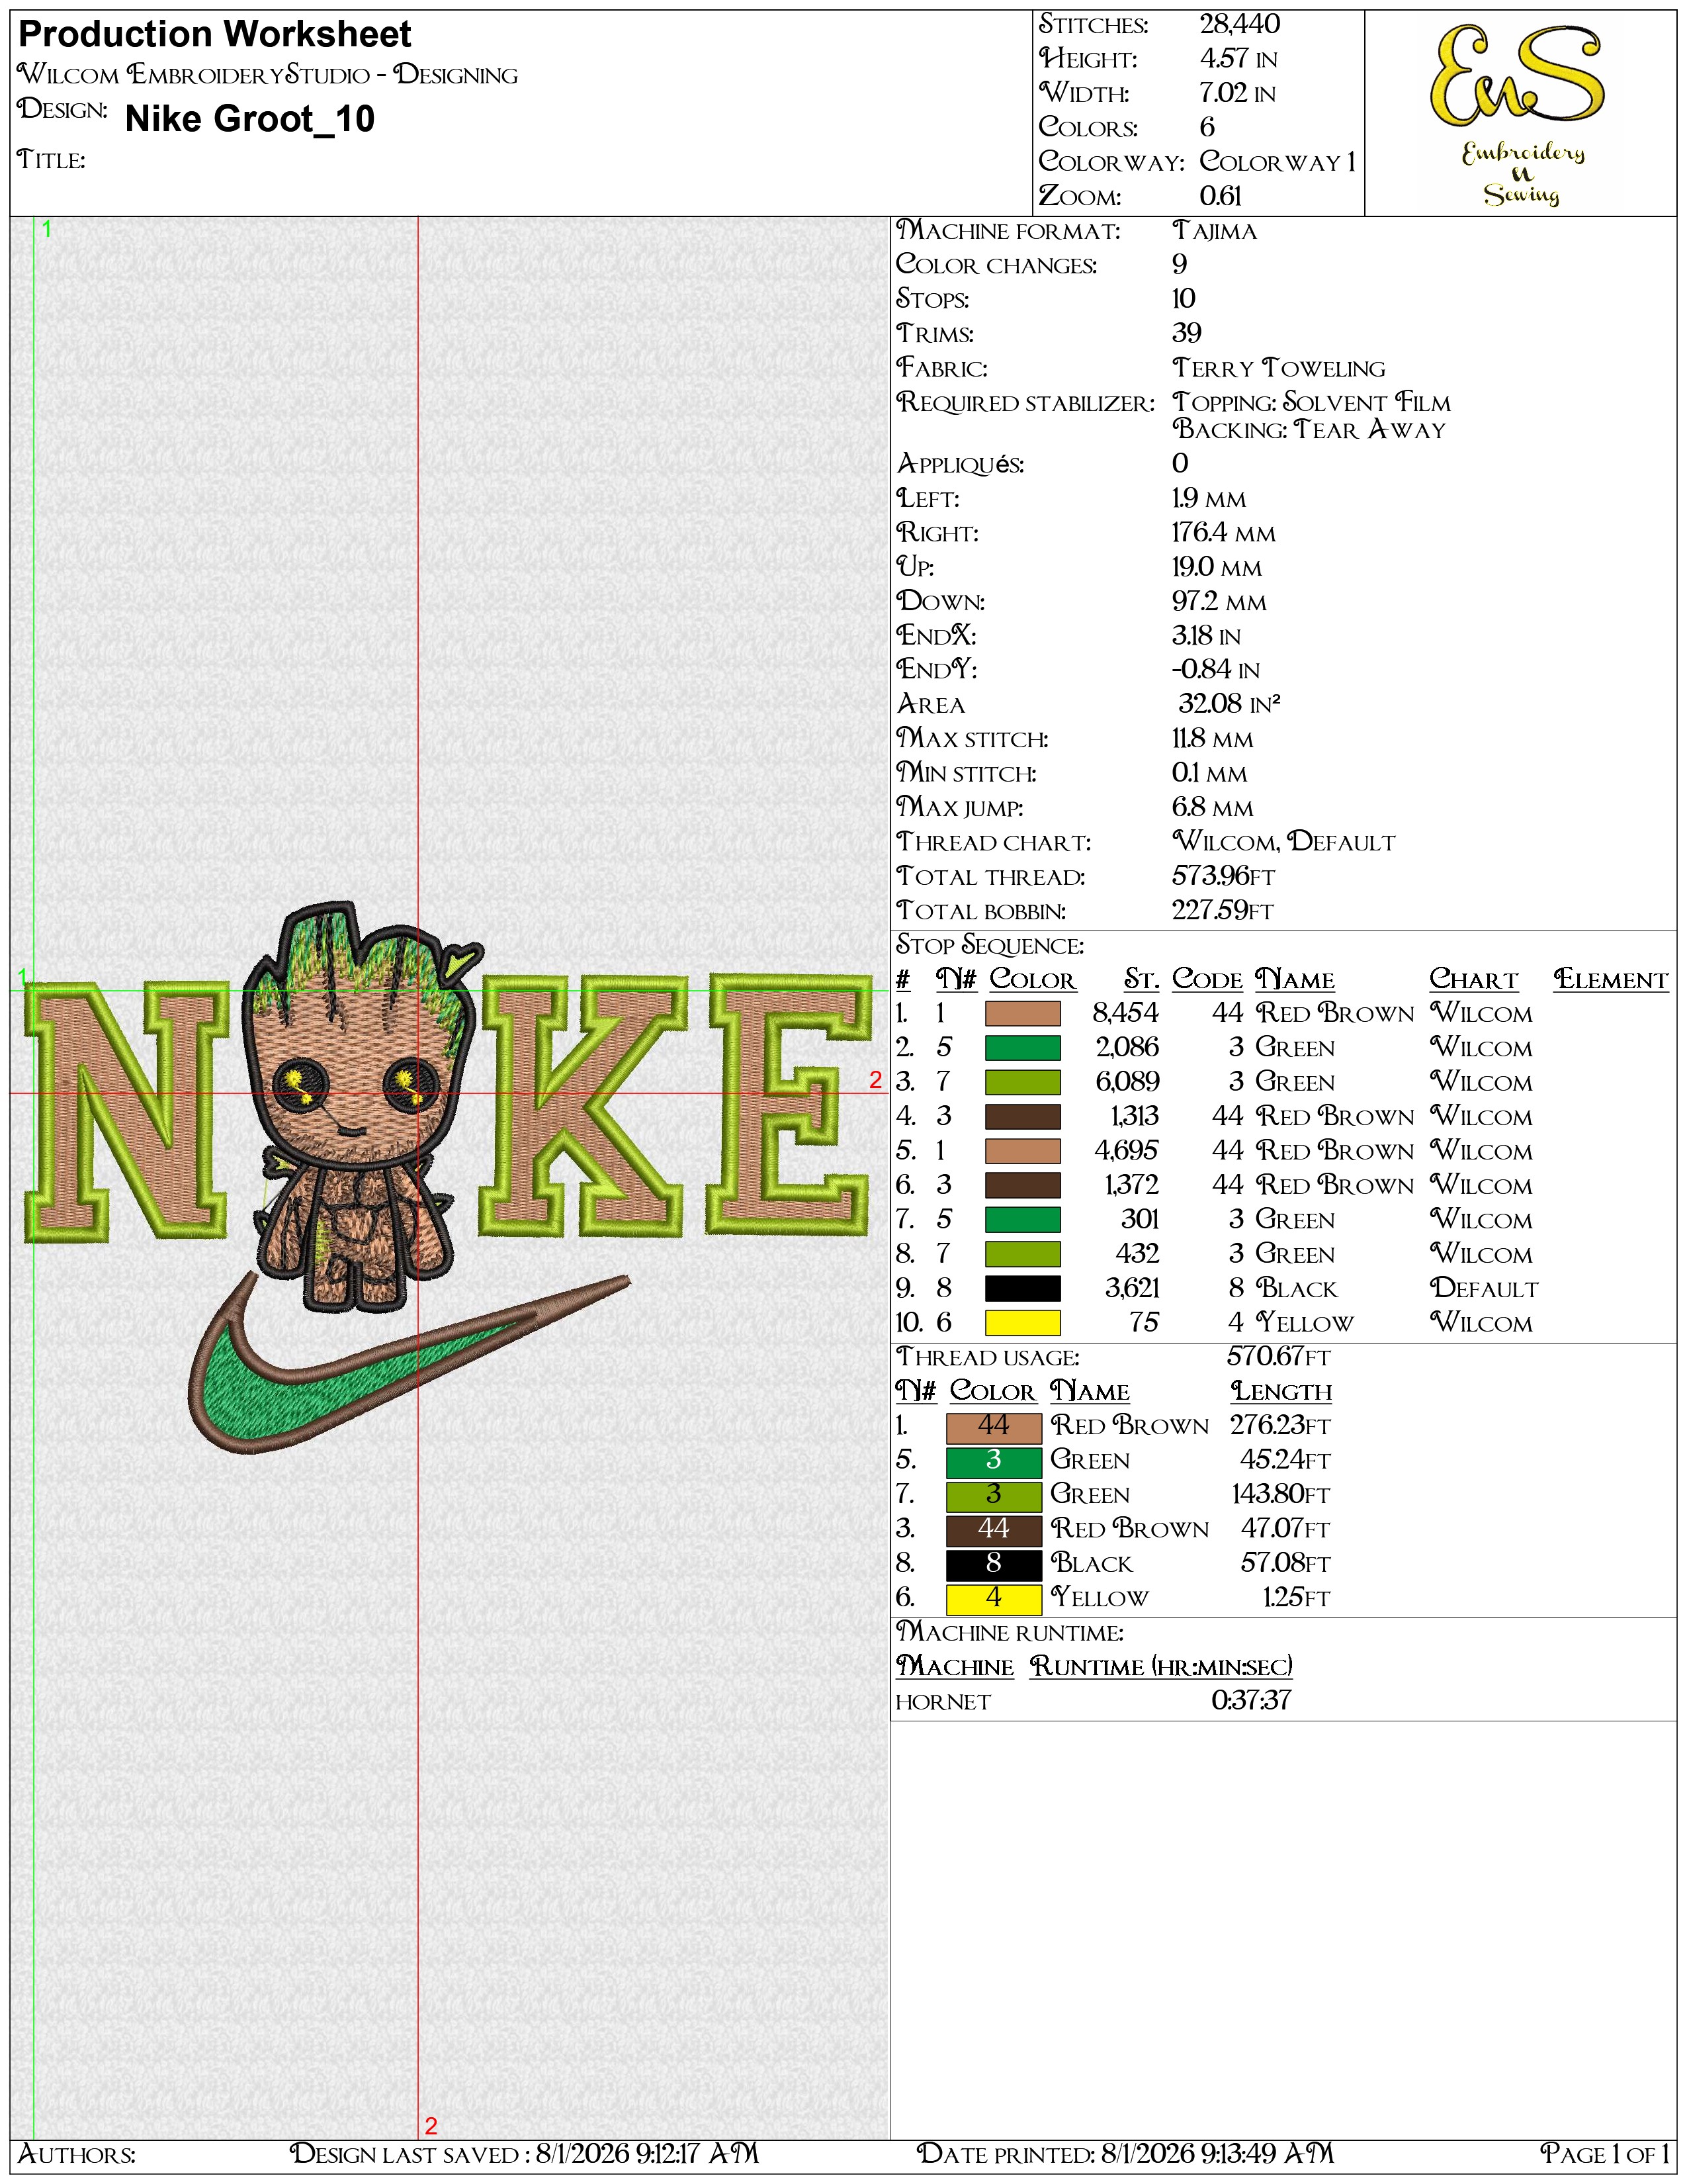Click the machine format value "Tajima"
This screenshot has width=1687, height=2184.
click(1214, 231)
